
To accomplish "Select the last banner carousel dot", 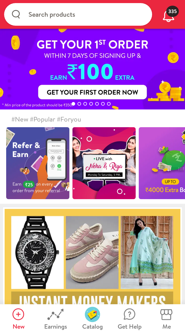I will coord(109,104).
